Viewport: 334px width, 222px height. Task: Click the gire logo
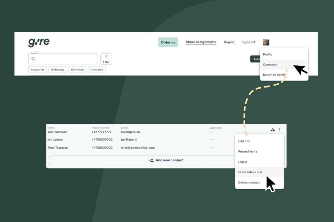[x=39, y=42]
